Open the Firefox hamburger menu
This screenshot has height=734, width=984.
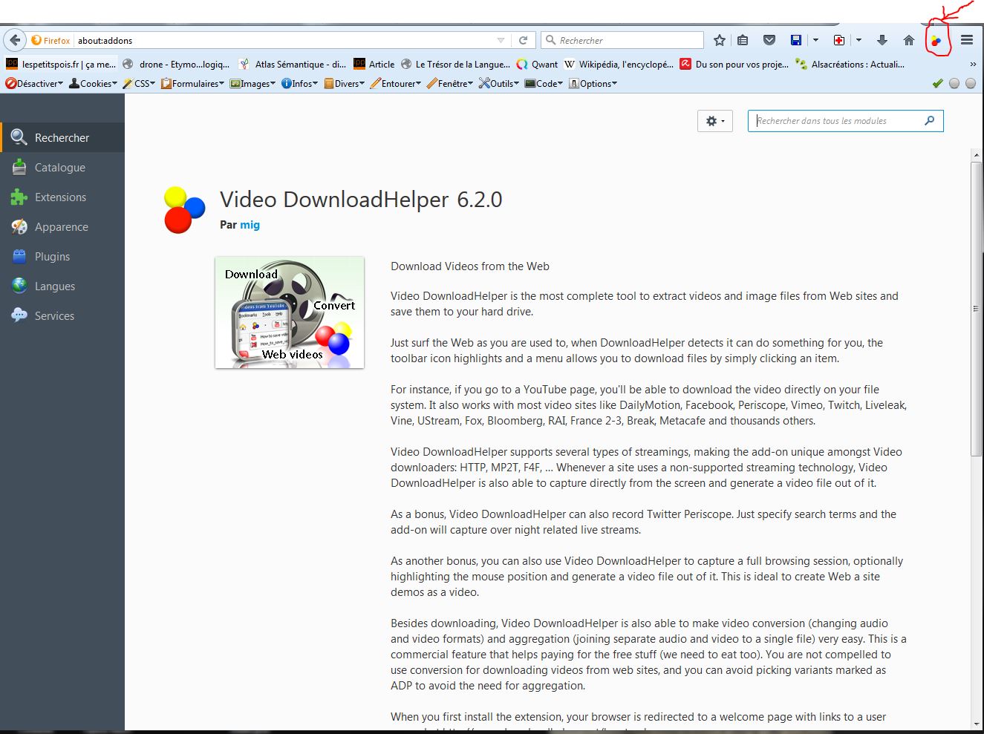coord(967,40)
